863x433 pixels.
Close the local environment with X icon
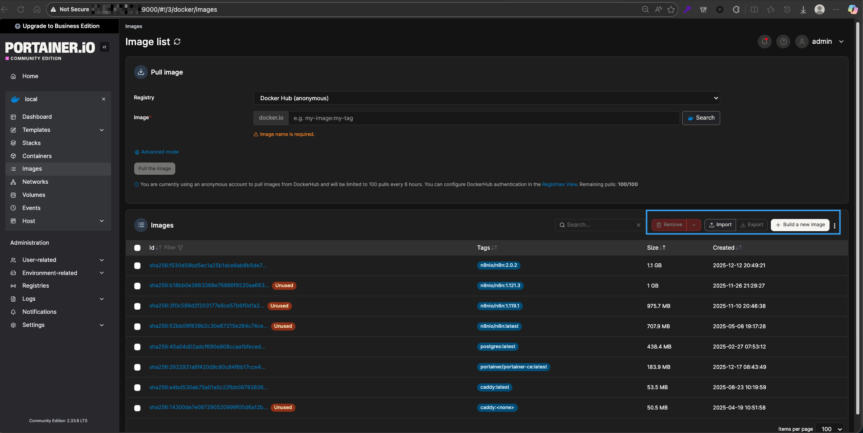pos(103,99)
